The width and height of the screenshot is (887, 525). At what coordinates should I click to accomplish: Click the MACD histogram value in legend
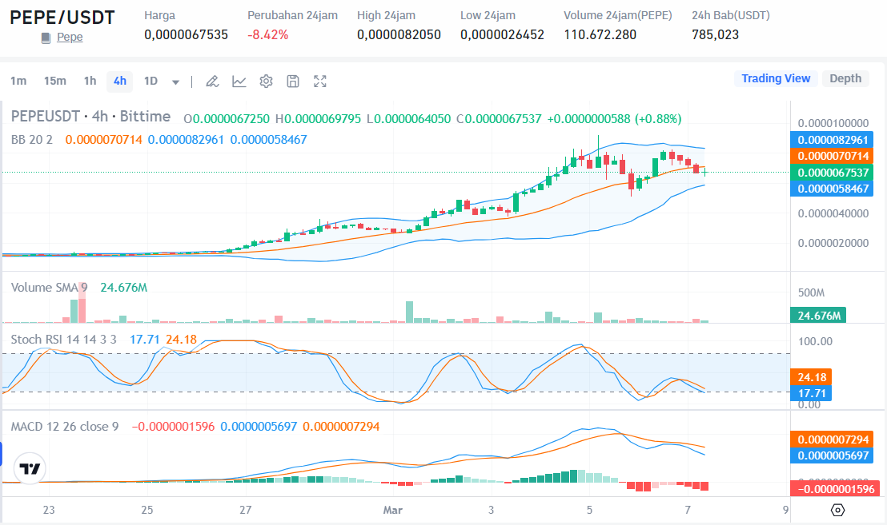(173, 426)
